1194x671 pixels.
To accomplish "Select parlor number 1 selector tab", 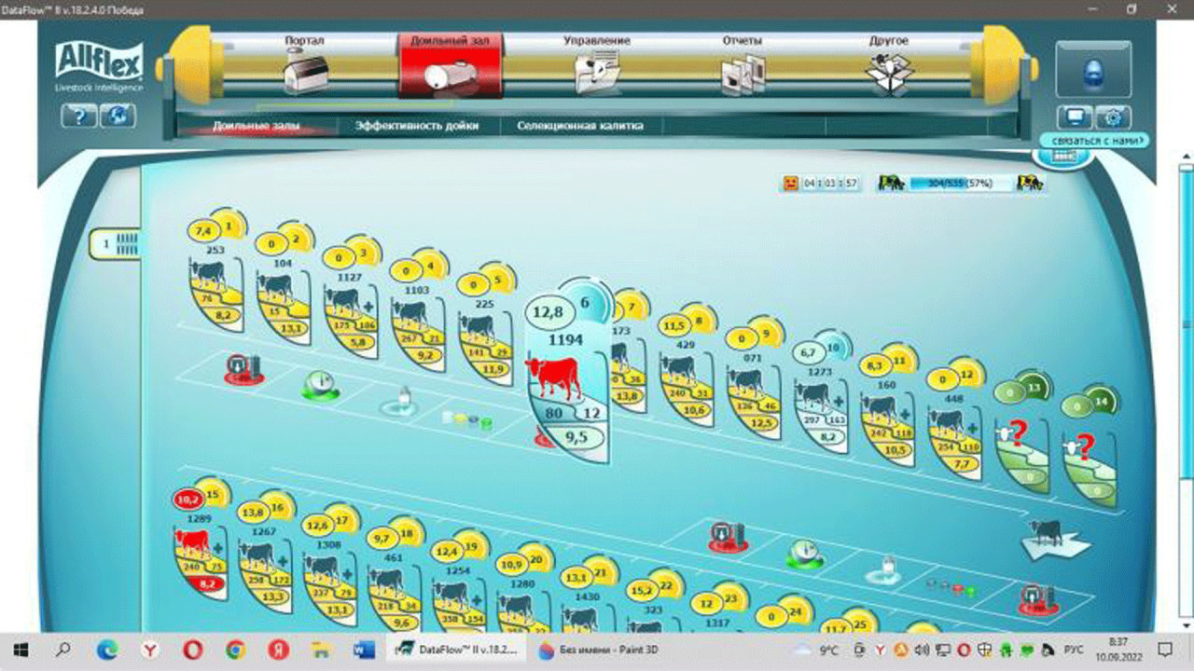I will [x=114, y=244].
